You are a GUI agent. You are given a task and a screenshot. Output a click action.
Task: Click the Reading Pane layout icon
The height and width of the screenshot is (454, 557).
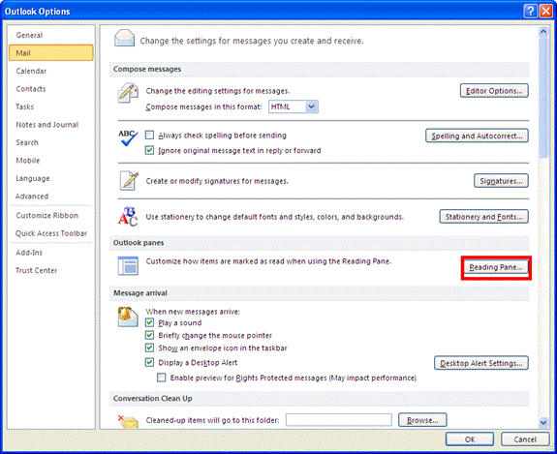(128, 266)
